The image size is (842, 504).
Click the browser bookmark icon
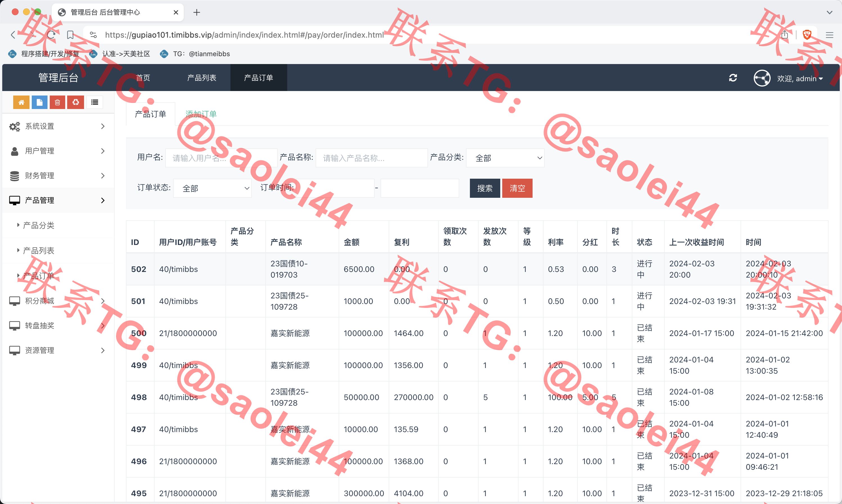pyautogui.click(x=70, y=35)
